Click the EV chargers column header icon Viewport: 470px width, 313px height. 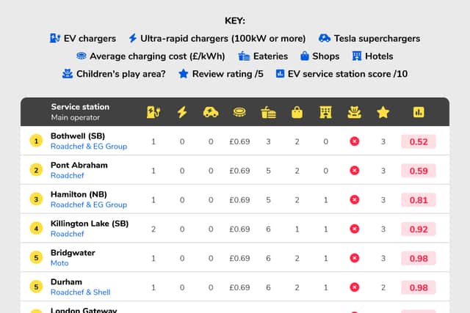tap(153, 112)
